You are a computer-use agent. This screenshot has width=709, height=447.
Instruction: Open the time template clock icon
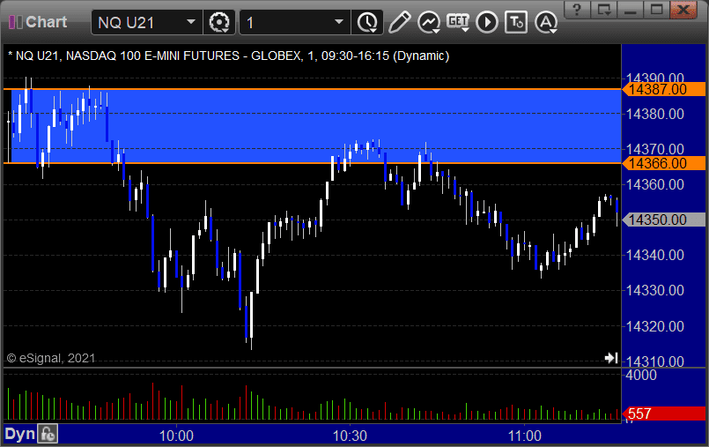click(367, 22)
